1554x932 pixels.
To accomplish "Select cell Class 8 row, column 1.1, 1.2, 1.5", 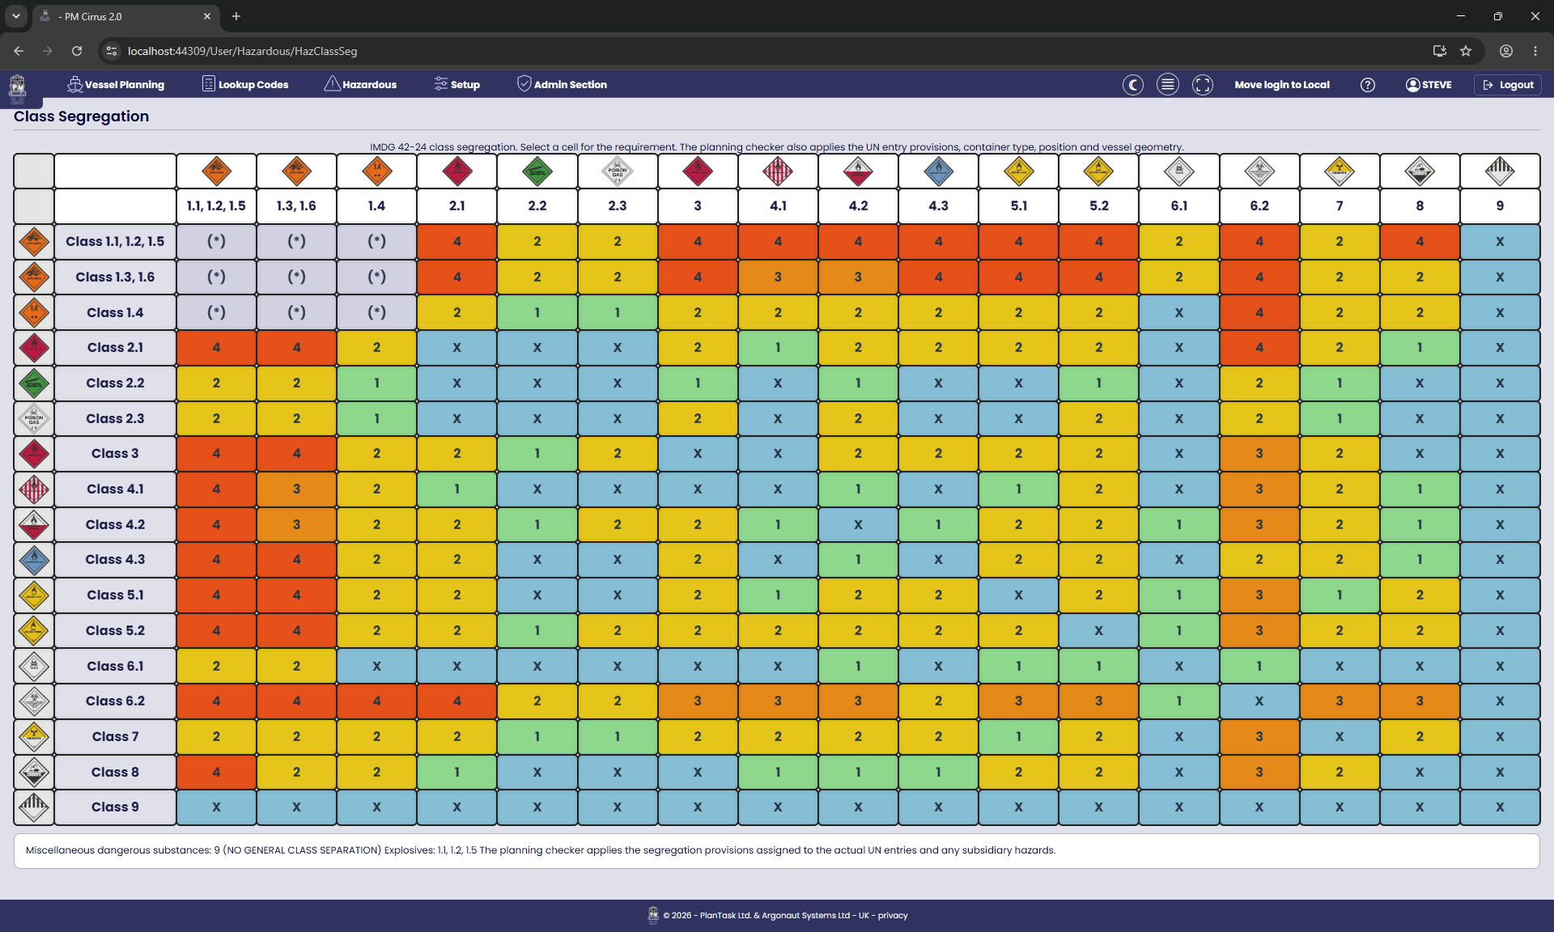I will click(216, 772).
